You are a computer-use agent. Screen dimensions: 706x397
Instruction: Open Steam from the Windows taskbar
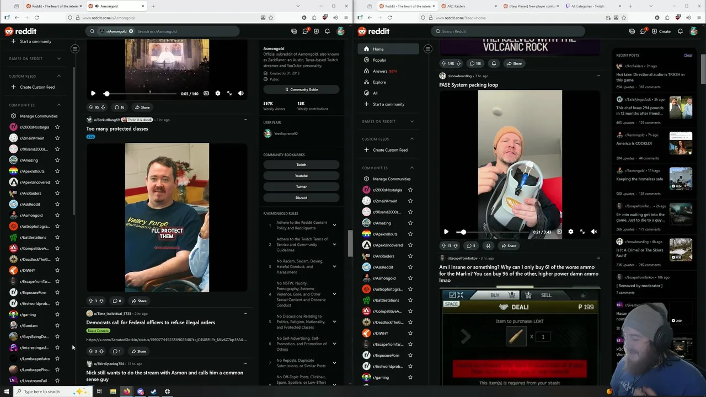click(154, 391)
